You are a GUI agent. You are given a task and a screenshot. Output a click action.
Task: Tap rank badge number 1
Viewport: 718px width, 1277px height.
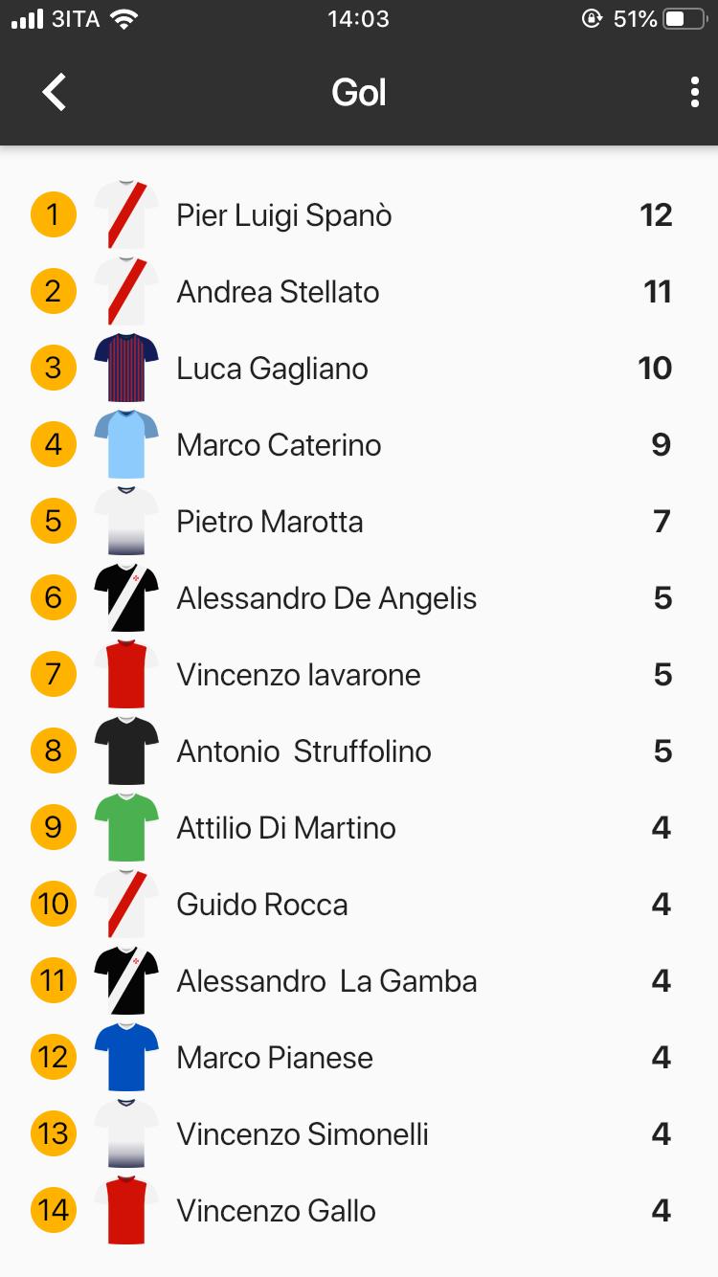pyautogui.click(x=53, y=215)
